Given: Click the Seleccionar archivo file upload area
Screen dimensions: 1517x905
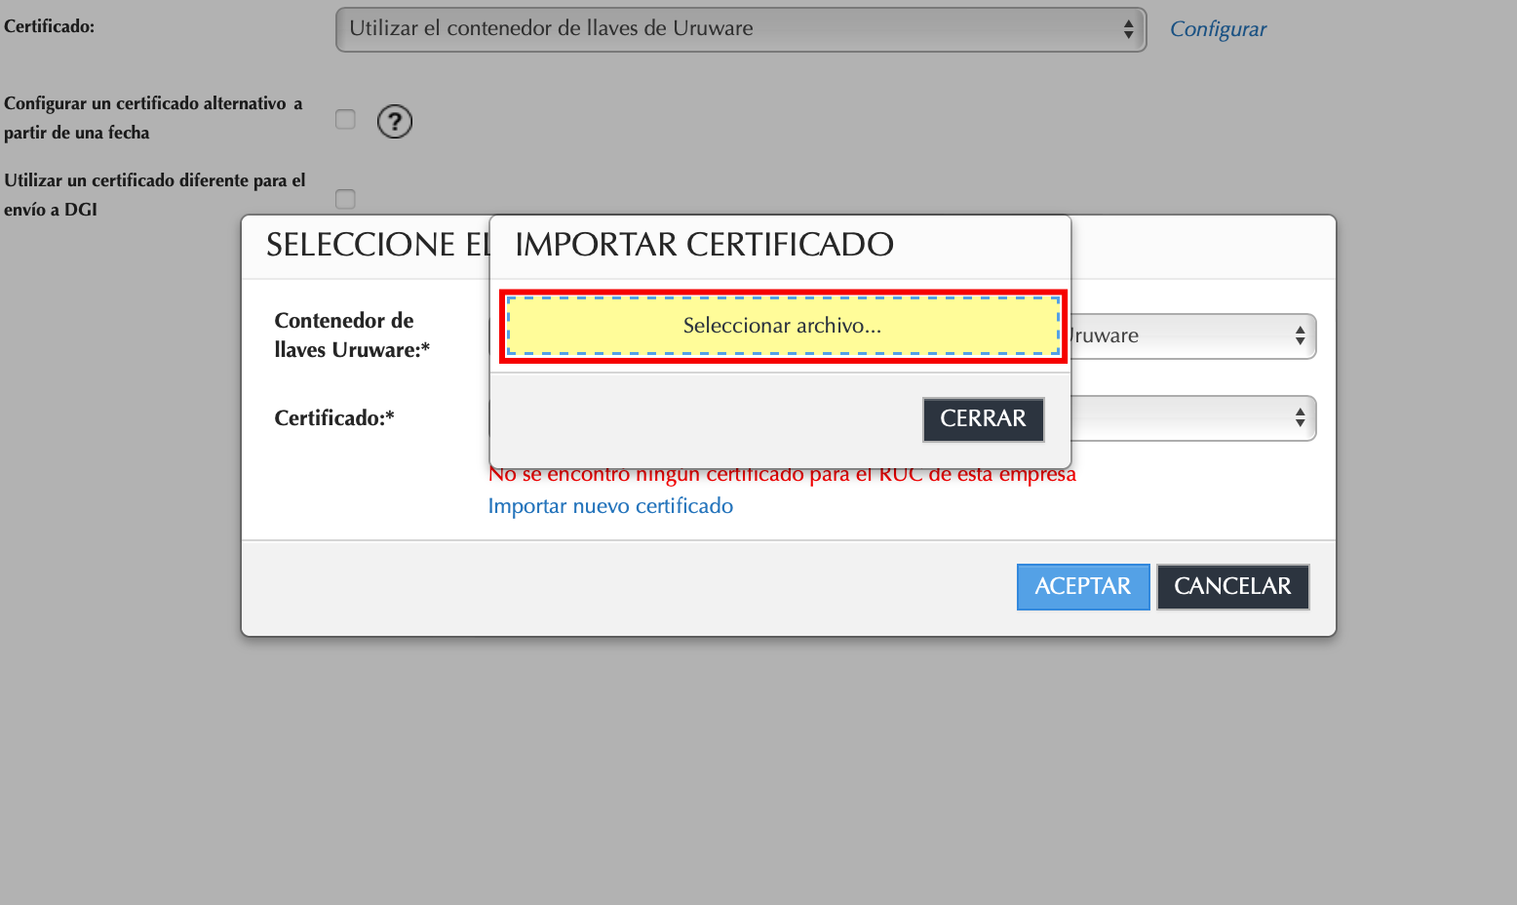Looking at the screenshot, I should point(781,326).
